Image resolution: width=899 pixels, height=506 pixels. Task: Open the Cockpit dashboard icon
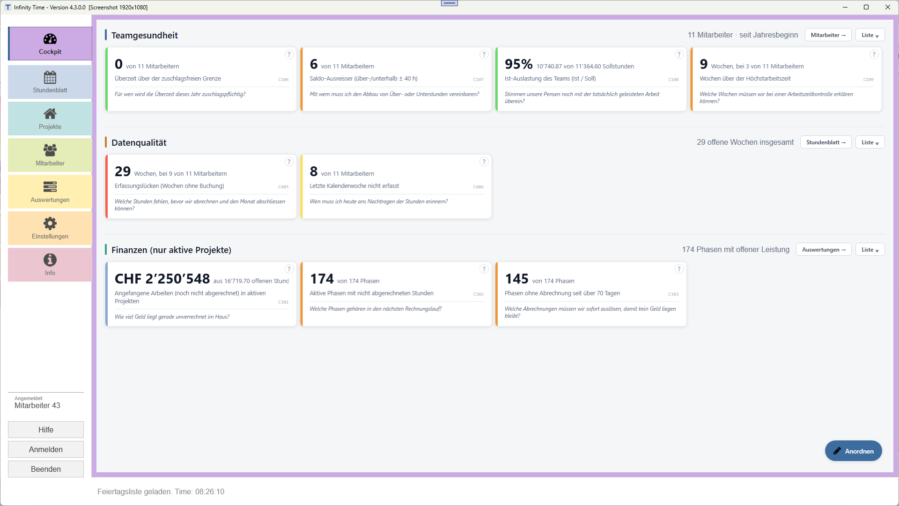pos(50,39)
